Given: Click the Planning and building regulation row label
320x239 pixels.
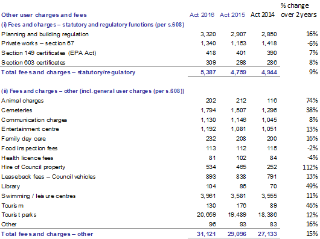Looking at the screenshot, I should [x=45, y=34].
